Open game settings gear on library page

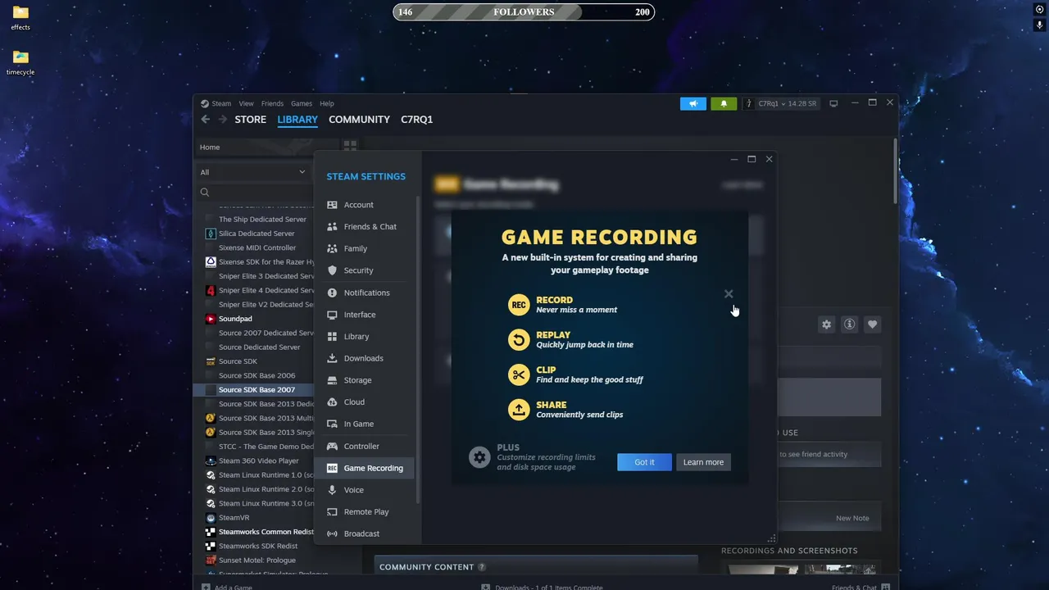826,324
